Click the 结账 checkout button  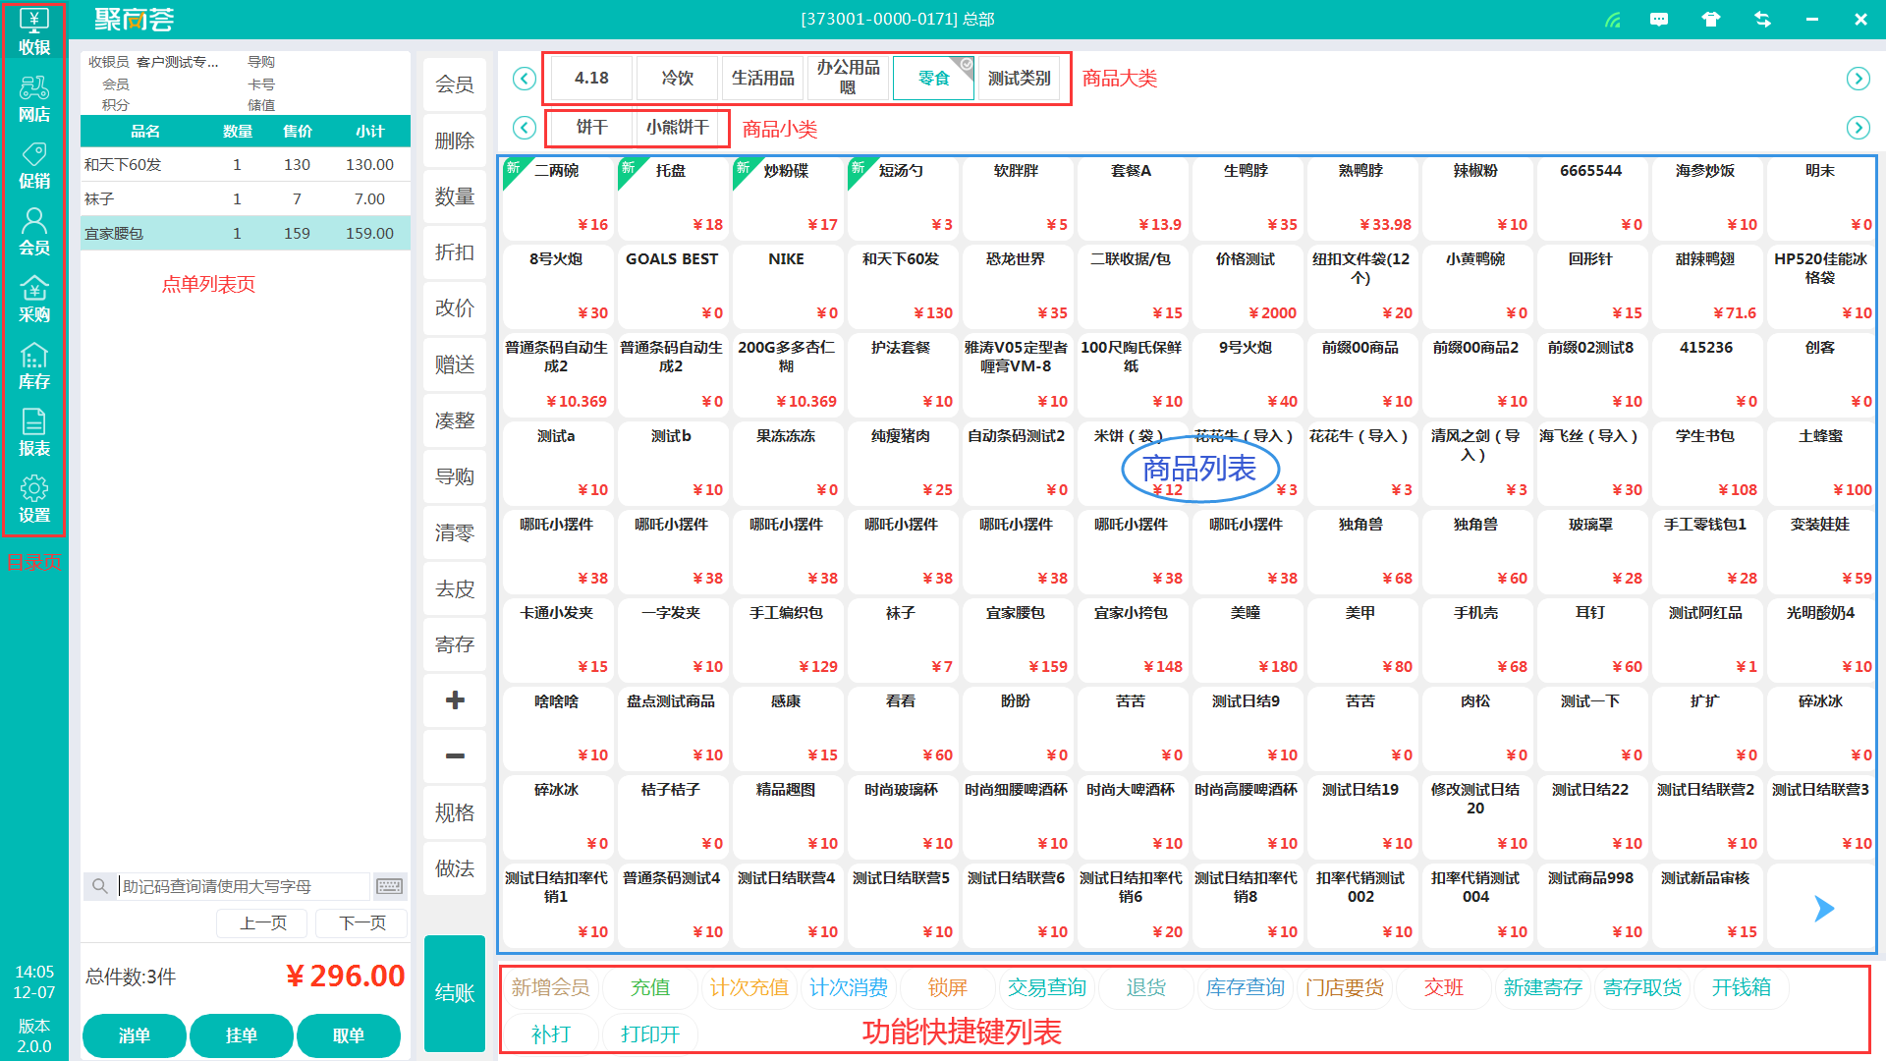pos(455,993)
